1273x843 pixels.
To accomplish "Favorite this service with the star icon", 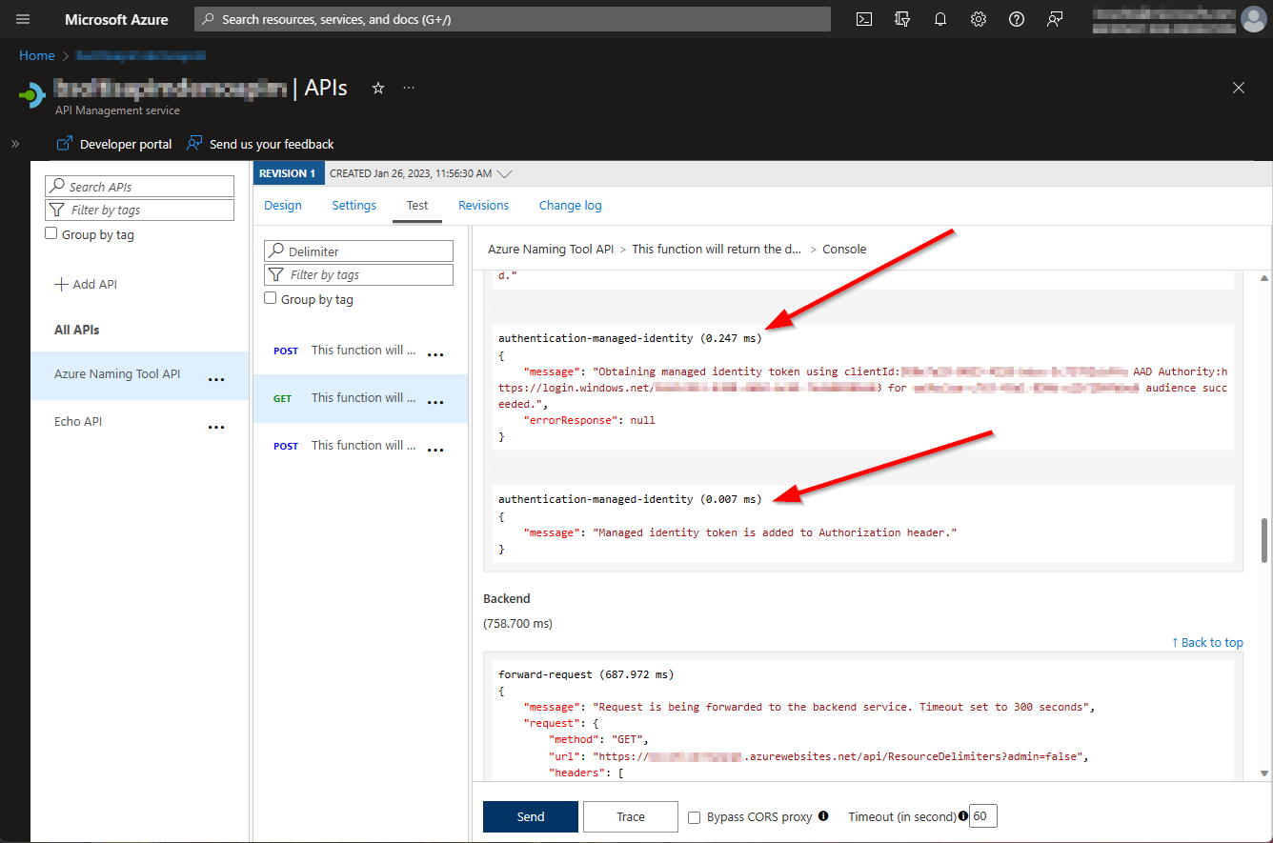I will (x=378, y=88).
